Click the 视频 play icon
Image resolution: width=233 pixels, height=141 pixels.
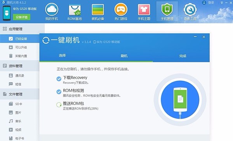click(x=11, y=130)
